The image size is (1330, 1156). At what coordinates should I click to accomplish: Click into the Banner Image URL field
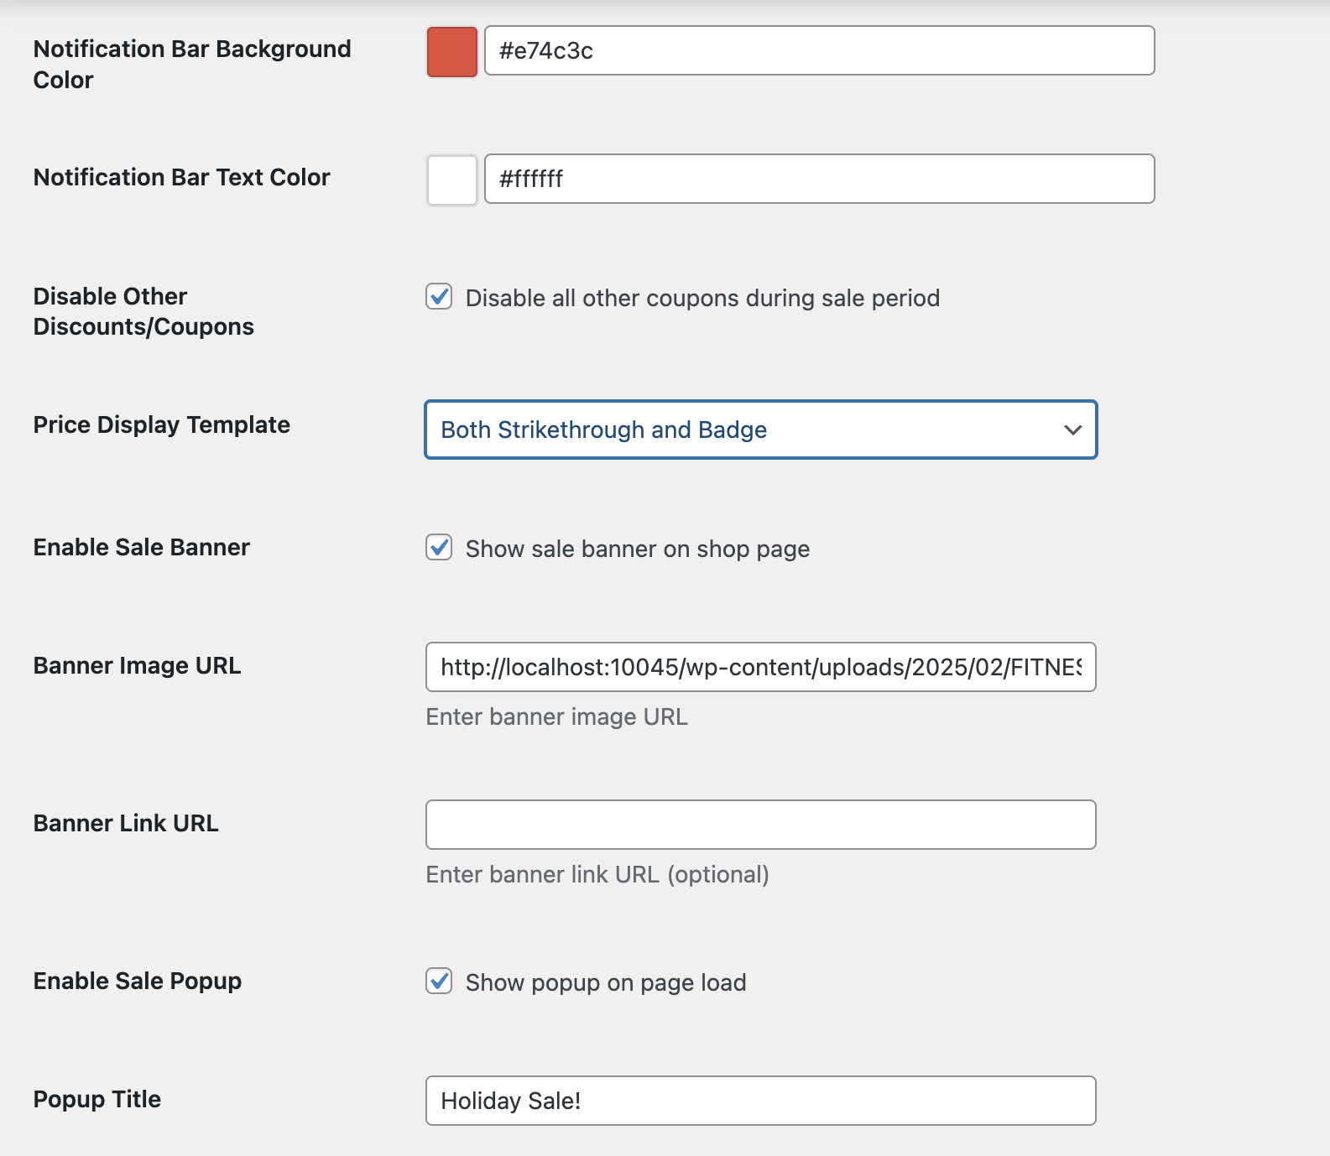(x=760, y=667)
